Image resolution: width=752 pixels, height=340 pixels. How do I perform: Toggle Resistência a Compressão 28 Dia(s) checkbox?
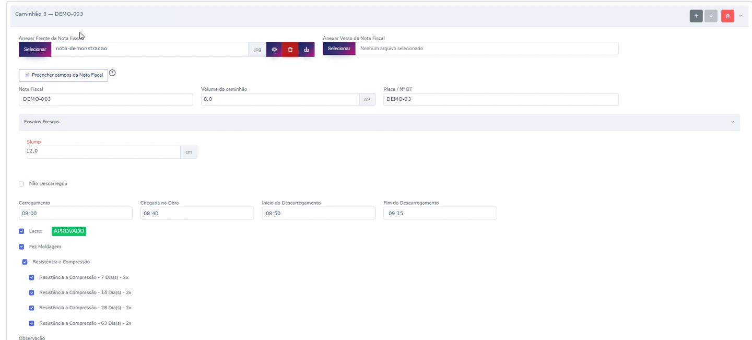(31, 308)
